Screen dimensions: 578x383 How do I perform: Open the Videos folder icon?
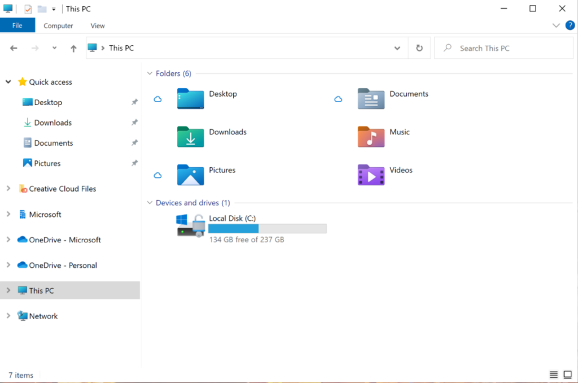[x=371, y=175]
